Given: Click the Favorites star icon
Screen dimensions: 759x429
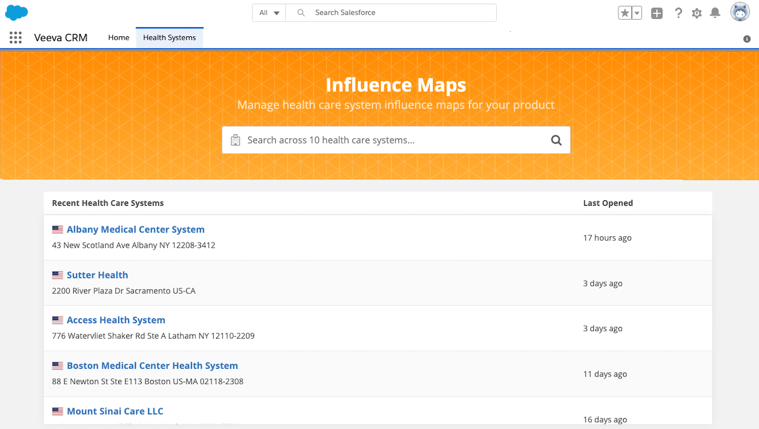Looking at the screenshot, I should coord(625,13).
